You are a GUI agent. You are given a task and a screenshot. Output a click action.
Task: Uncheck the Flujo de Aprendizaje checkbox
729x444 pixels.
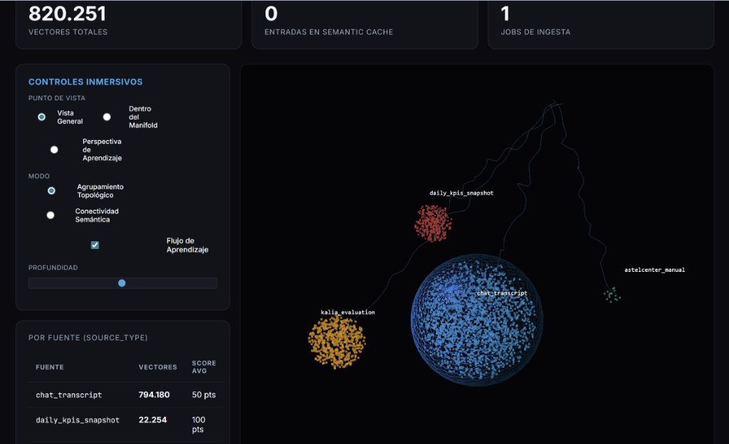click(95, 245)
